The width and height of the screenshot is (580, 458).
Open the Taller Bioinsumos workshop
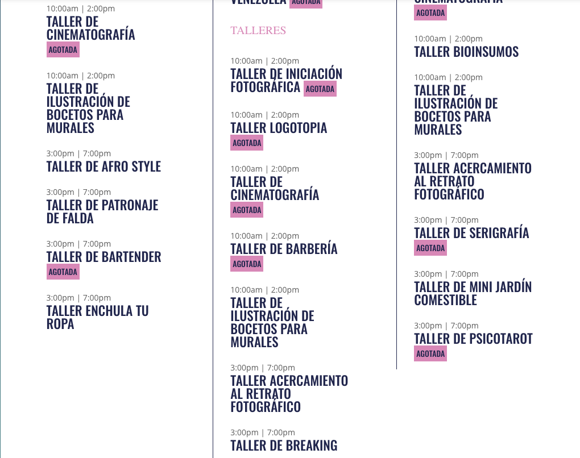click(466, 52)
